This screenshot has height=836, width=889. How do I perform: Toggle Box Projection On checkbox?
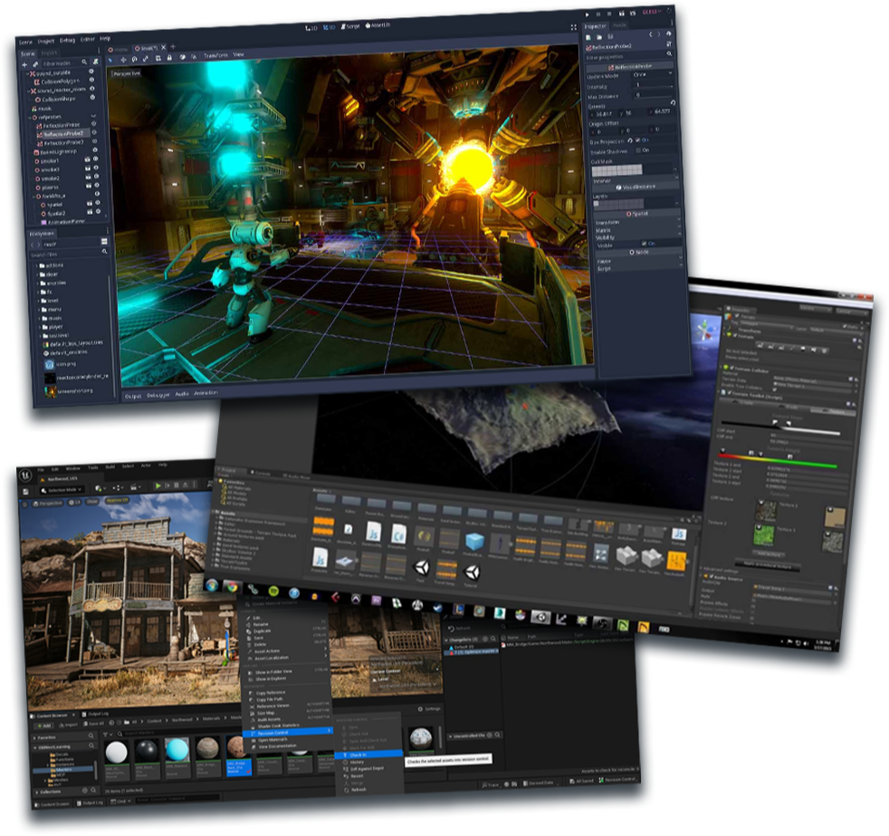pyautogui.click(x=637, y=140)
